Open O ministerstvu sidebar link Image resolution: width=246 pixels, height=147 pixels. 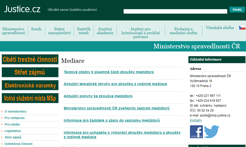(x=15, y=112)
